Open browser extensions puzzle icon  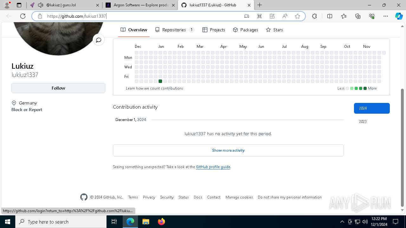click(314, 16)
